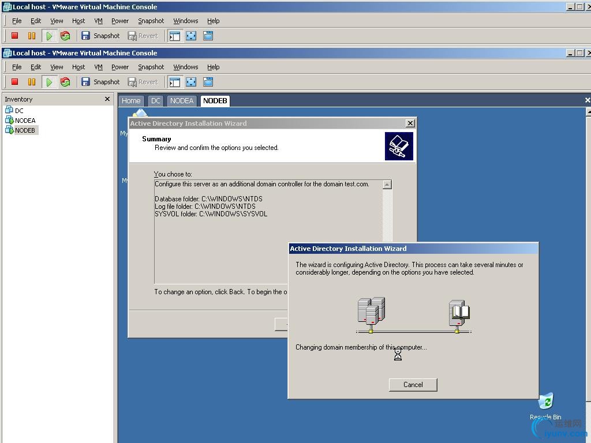Click the red Power Off icon in the front console toolbar
Image resolution: width=591 pixels, height=443 pixels.
click(14, 82)
